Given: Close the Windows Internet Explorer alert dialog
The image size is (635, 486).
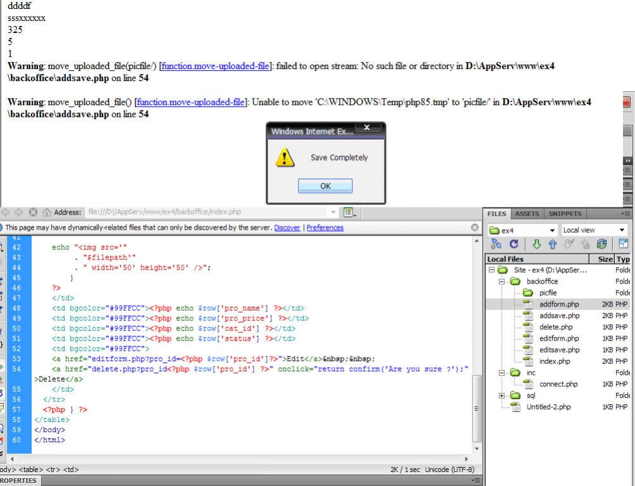Looking at the screenshot, I should tap(367, 128).
